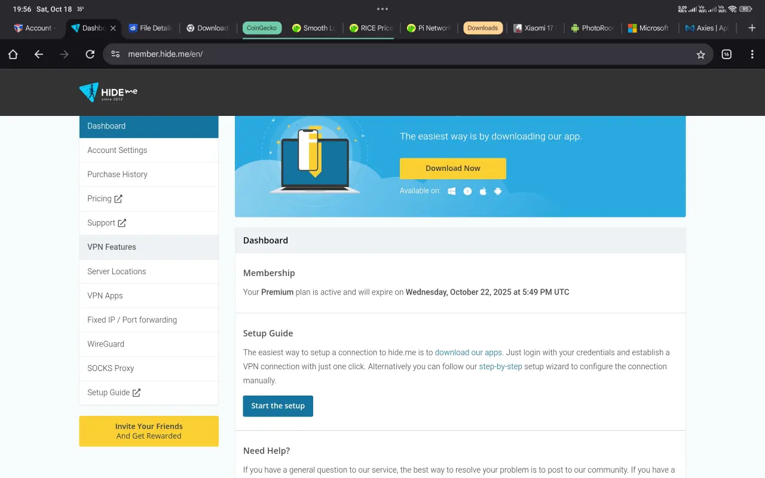Viewport: 765px width, 478px height.
Task: Bookmark this page with the star icon
Action: (701, 54)
